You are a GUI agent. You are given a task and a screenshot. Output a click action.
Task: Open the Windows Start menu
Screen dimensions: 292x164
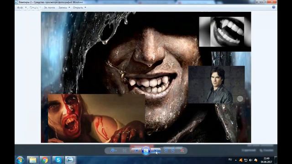[20, 160]
